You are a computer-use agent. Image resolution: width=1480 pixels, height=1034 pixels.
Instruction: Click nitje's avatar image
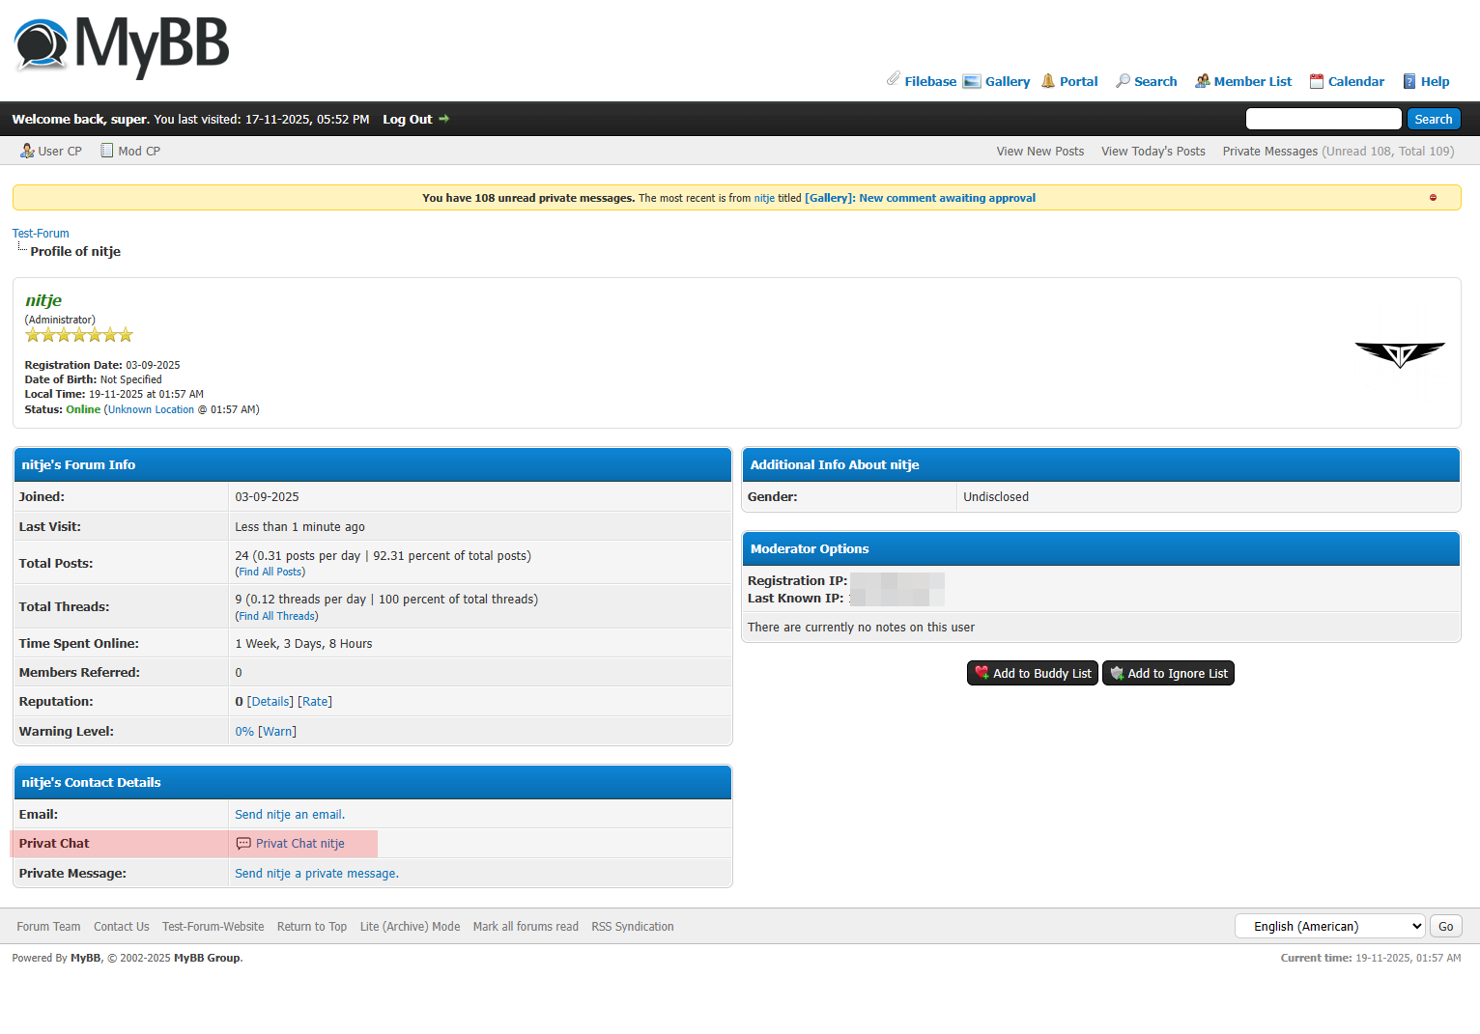point(1399,354)
